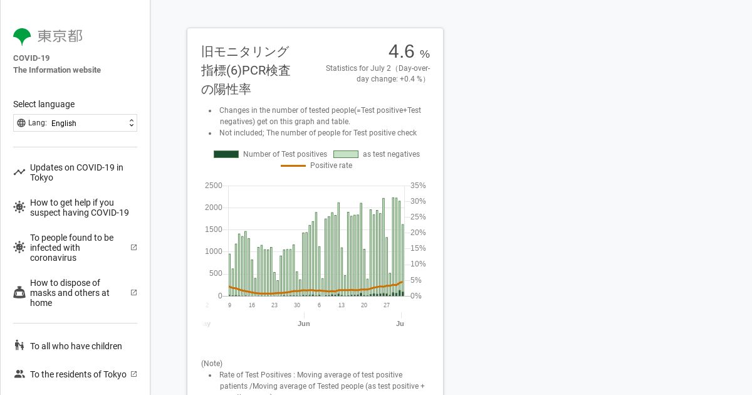Open 'How to get help if you suspect having COVID-19'
This screenshot has height=395, width=752.
point(80,208)
